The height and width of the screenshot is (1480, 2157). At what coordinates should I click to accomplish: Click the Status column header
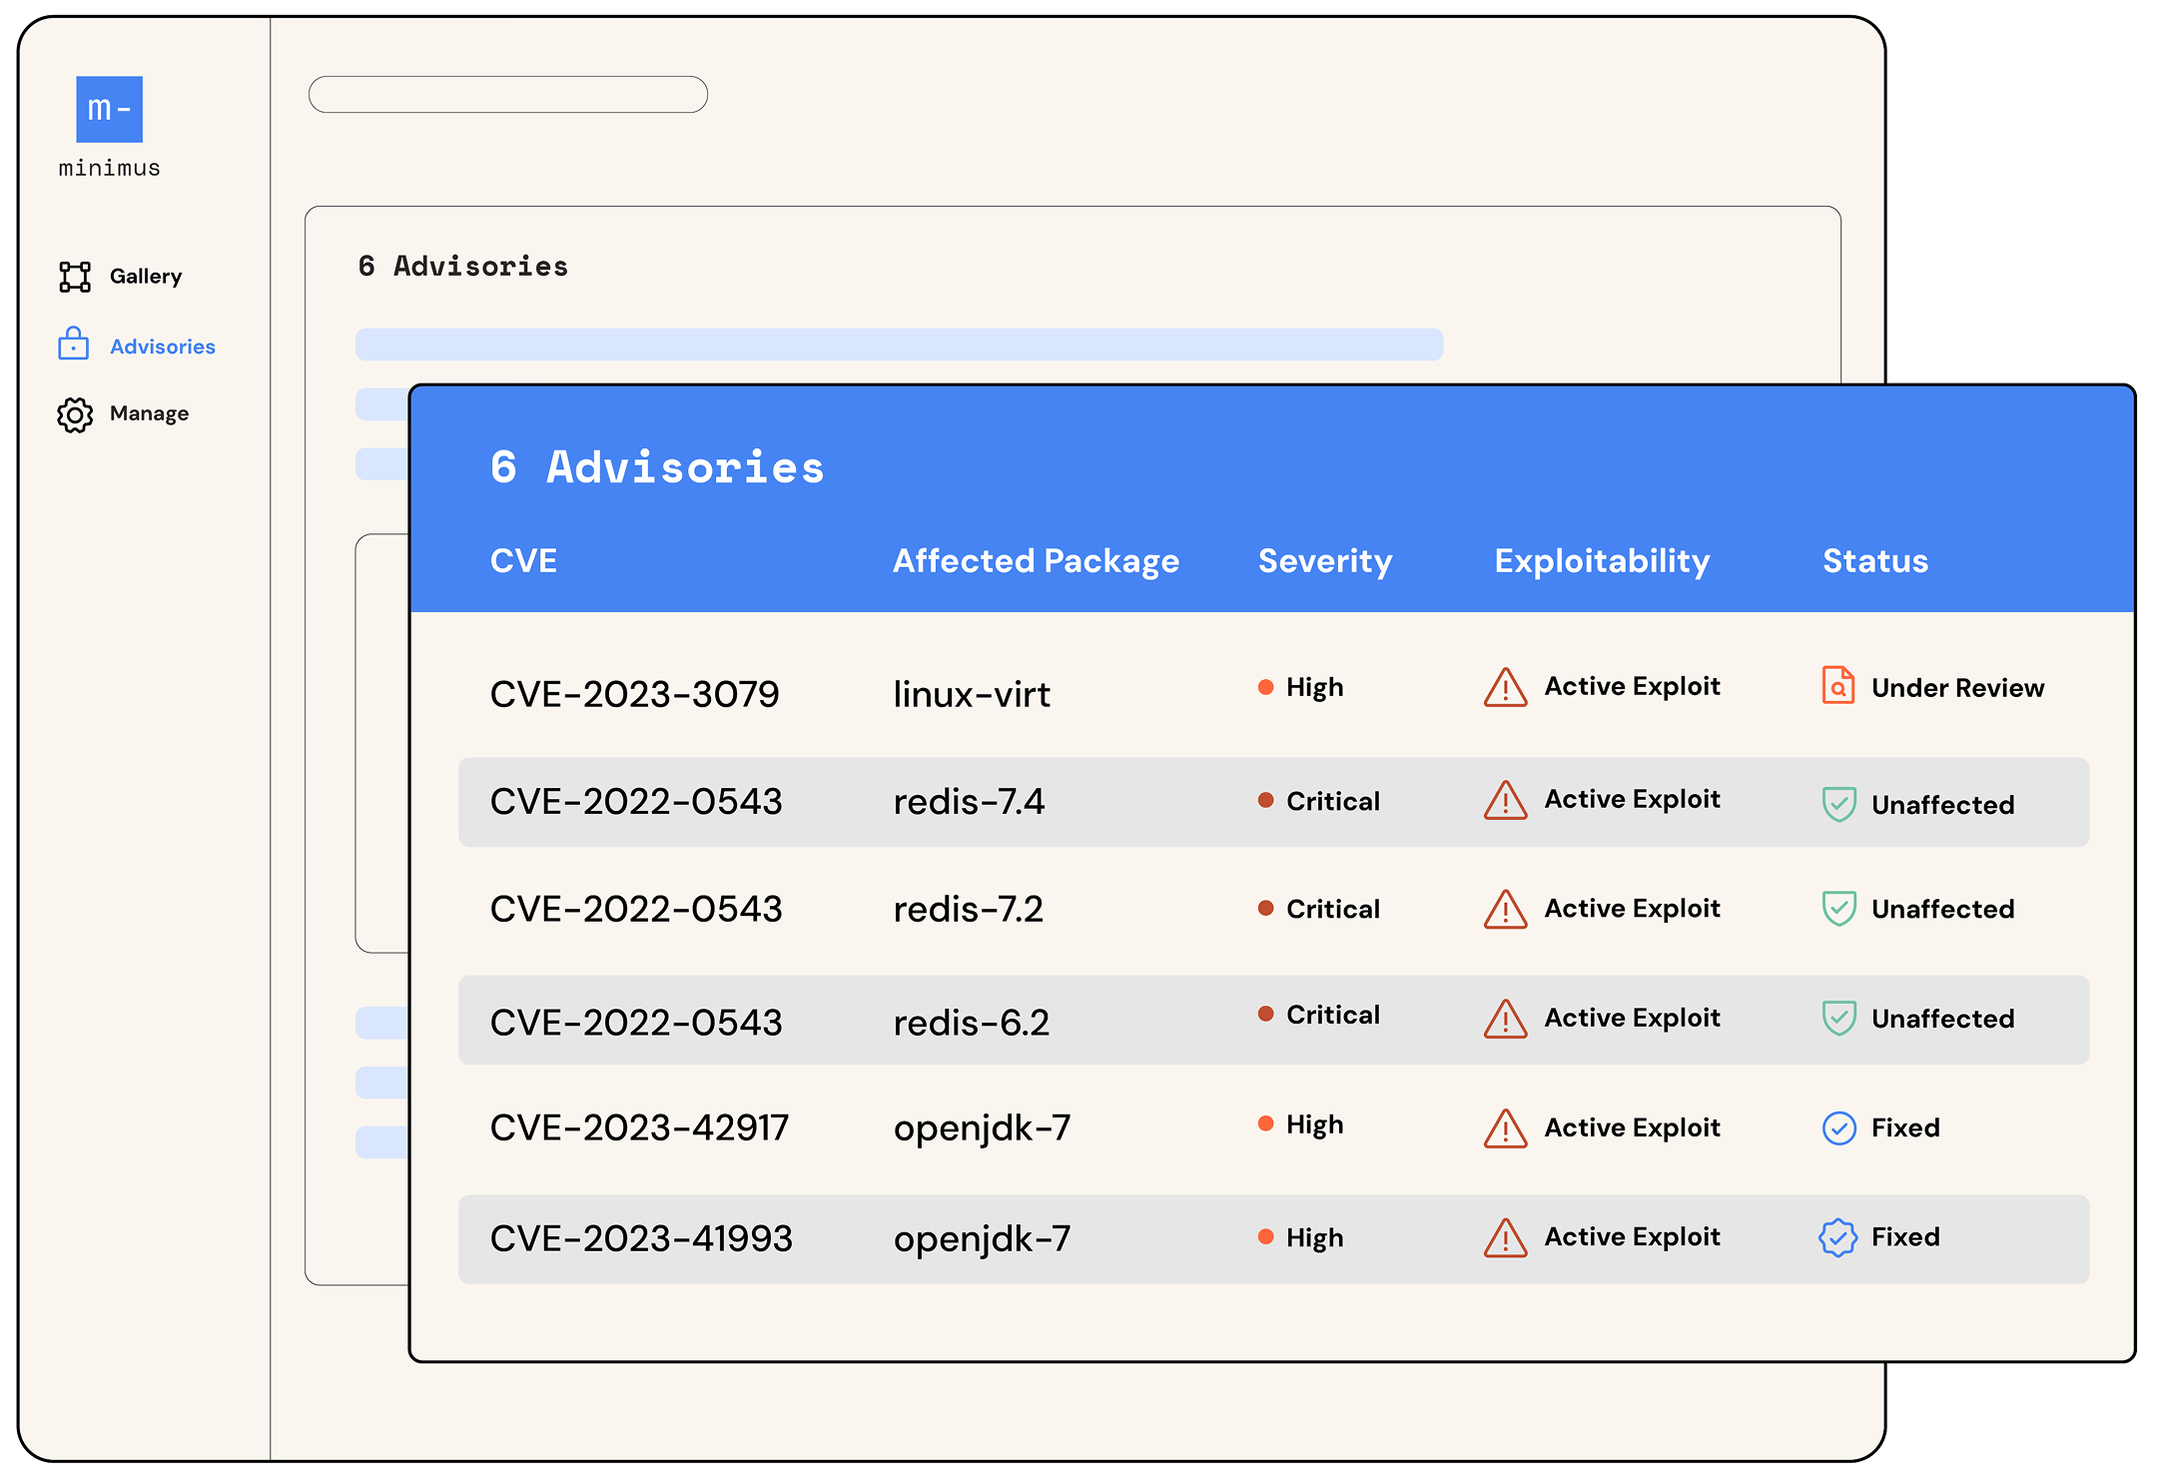[1874, 561]
